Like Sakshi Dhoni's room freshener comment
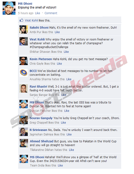Image resolution: width=134 pixels, height=174 pixels. (x=57, y=32)
